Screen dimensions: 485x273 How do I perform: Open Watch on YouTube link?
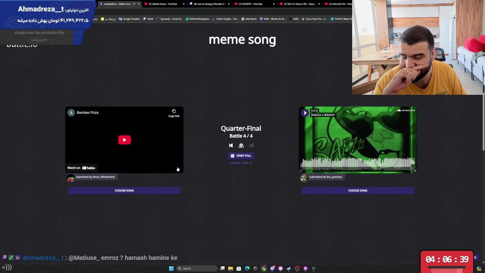click(81, 168)
